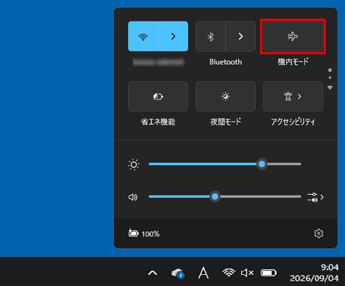Click the 夜間モード label text
This screenshot has height=286, width=345.
[x=226, y=122]
